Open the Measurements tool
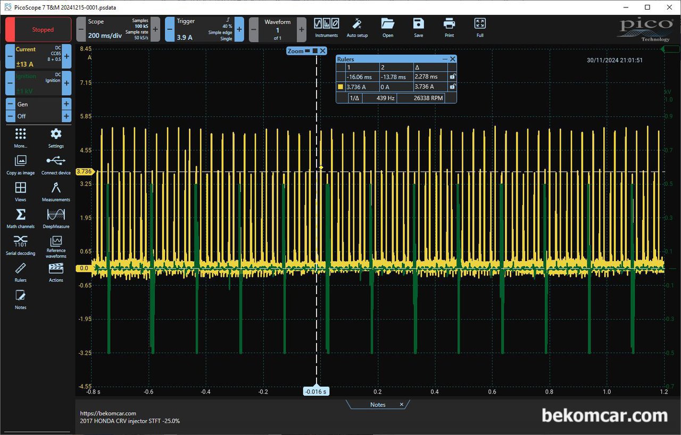Screen dimensions: 681x435 (56, 191)
